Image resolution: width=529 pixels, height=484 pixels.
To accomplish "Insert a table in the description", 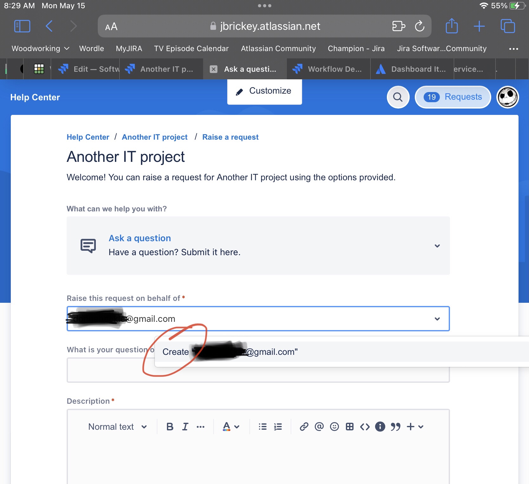I will pyautogui.click(x=350, y=427).
